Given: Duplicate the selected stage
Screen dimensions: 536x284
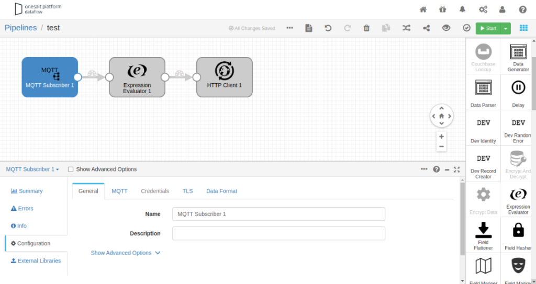Looking at the screenshot, I should tap(386, 28).
